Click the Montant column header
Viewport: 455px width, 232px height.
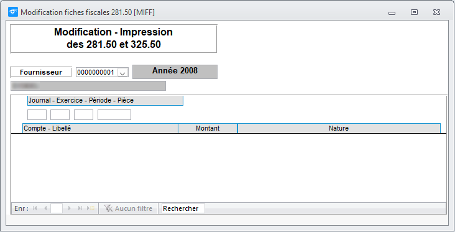click(208, 128)
